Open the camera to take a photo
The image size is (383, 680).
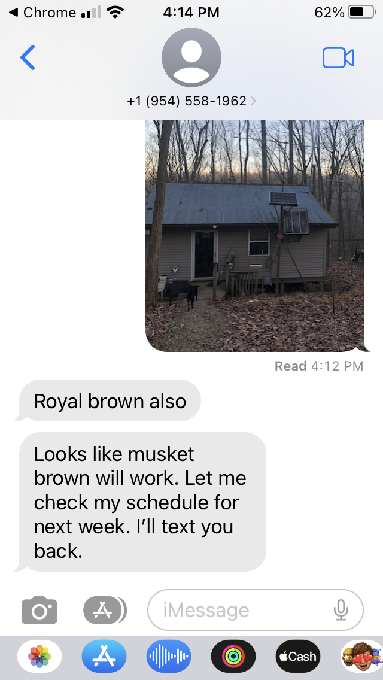point(39,610)
